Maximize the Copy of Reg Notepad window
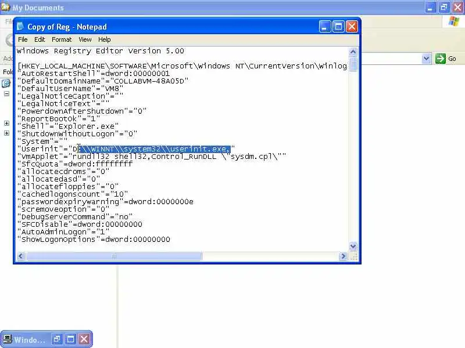The height and width of the screenshot is (348, 465). pyautogui.click(x=338, y=27)
